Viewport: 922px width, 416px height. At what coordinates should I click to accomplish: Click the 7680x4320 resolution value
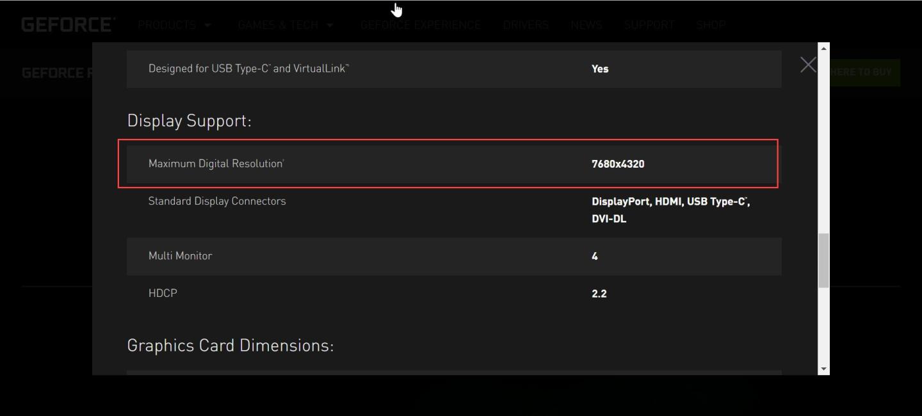point(618,164)
